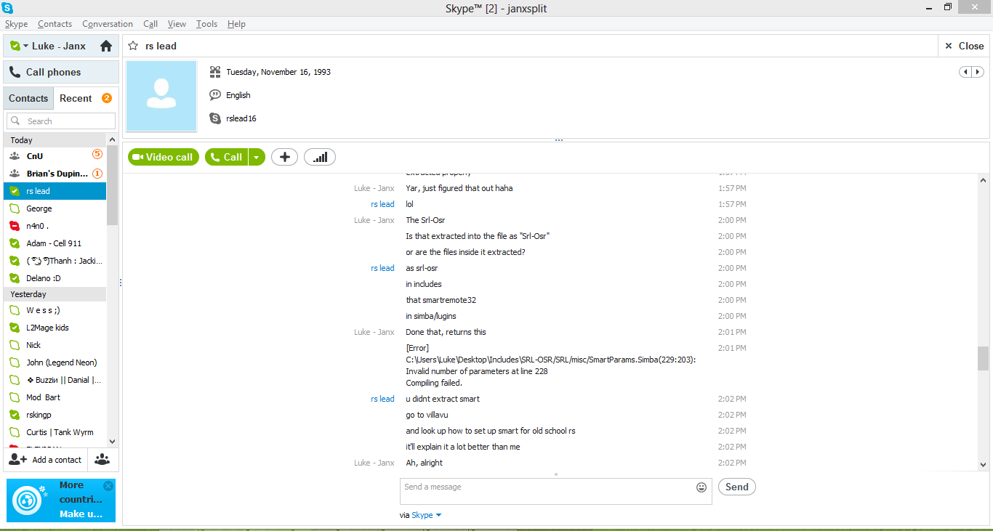Click the Send button

point(737,487)
